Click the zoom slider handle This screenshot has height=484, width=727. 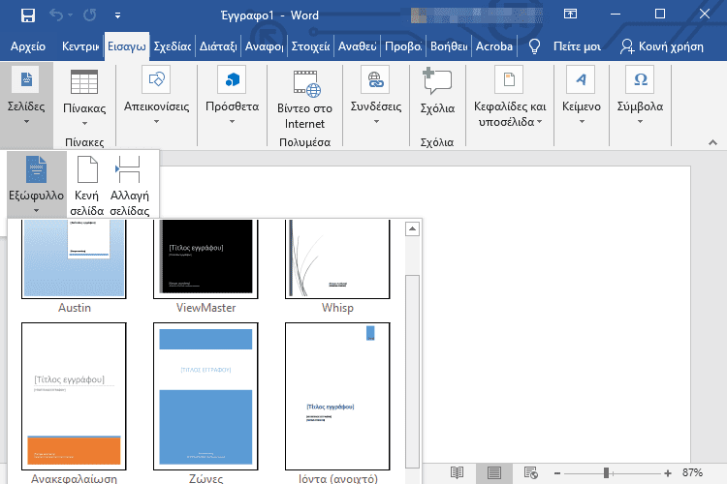[606, 473]
